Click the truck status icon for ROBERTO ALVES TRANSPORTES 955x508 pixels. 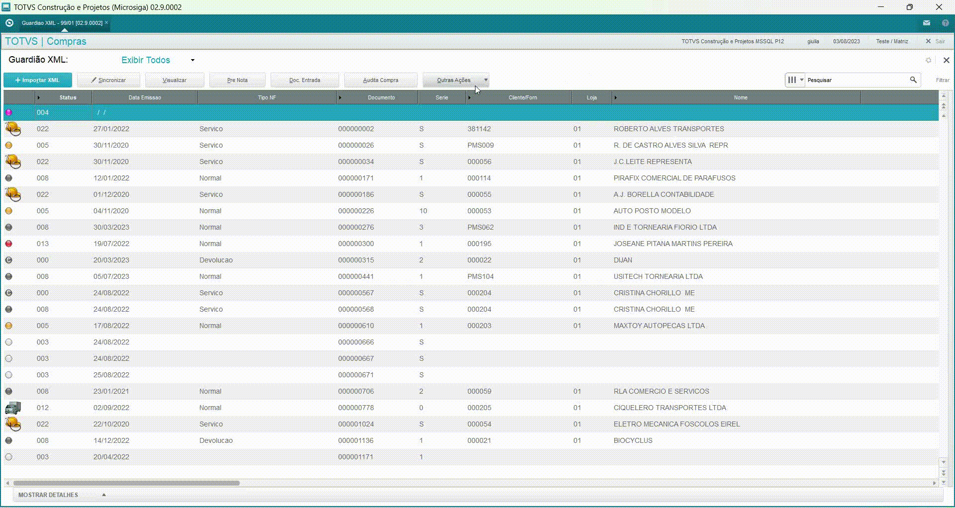click(13, 129)
